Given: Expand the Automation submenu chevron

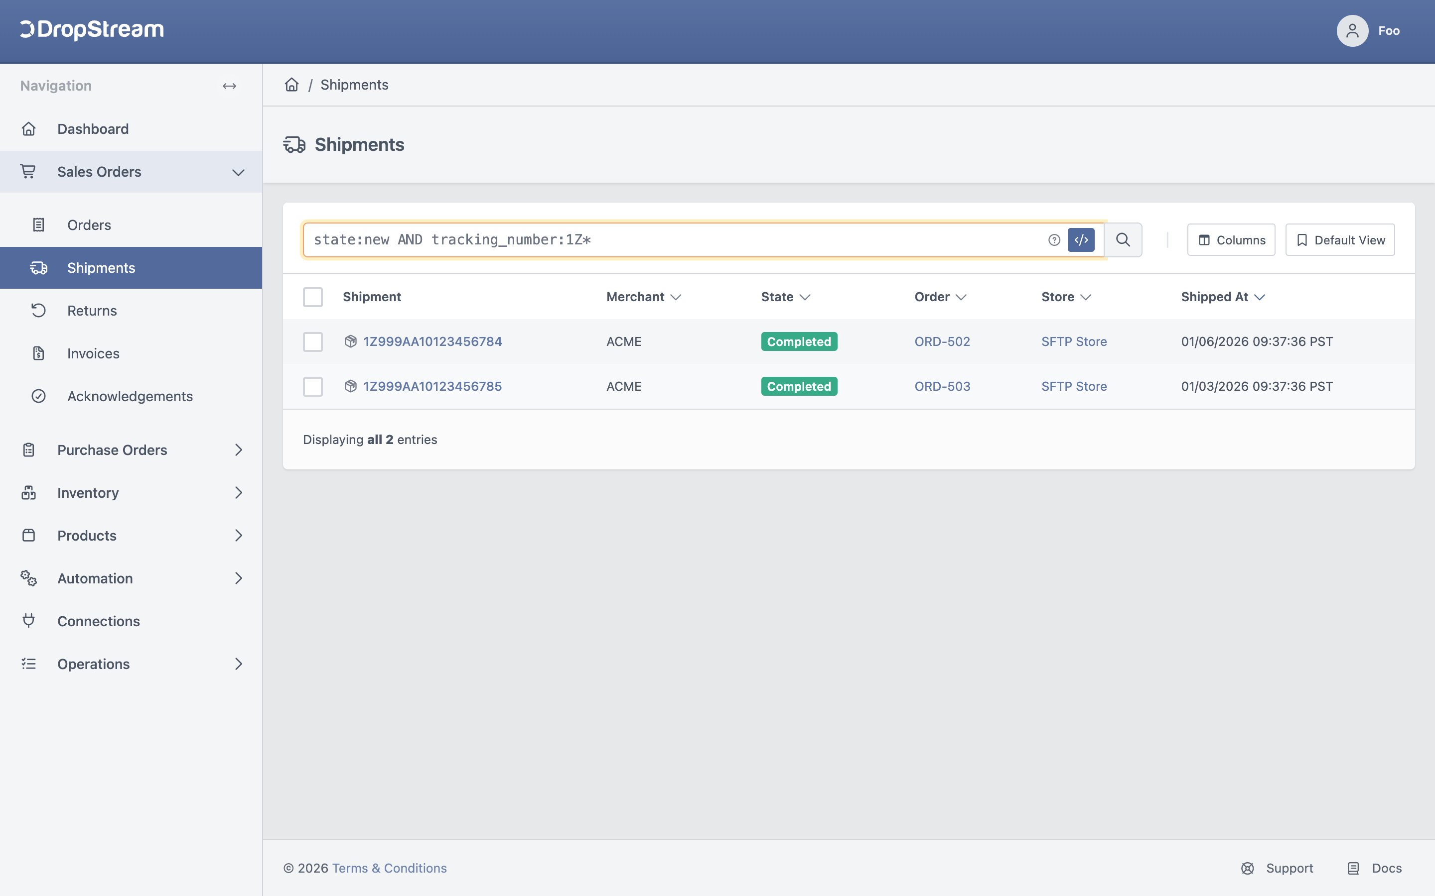Looking at the screenshot, I should [238, 578].
